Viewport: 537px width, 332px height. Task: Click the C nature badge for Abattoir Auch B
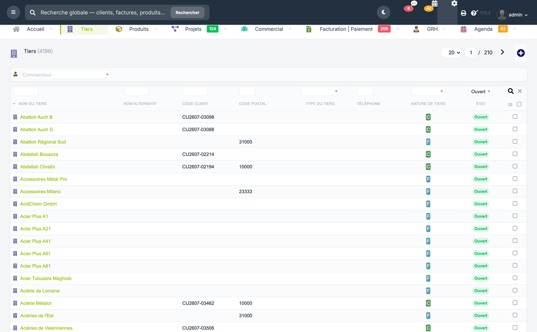(x=428, y=117)
